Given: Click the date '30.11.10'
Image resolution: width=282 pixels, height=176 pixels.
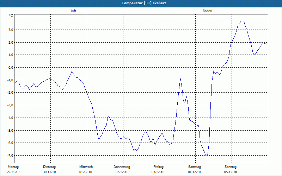Looking at the screenshot, I should click(49, 172).
